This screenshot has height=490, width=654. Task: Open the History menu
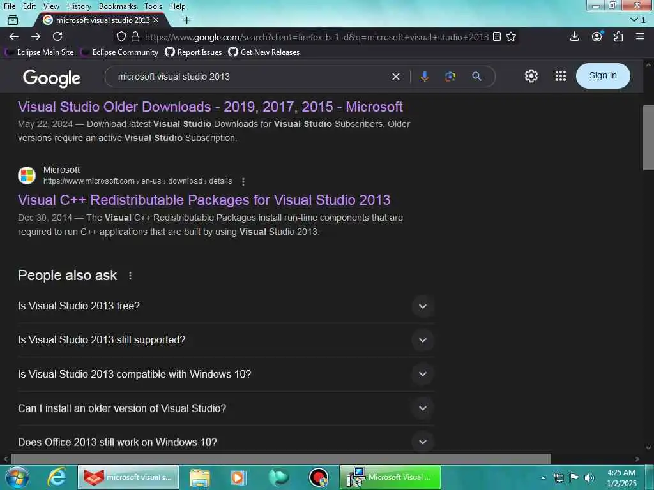pos(79,6)
